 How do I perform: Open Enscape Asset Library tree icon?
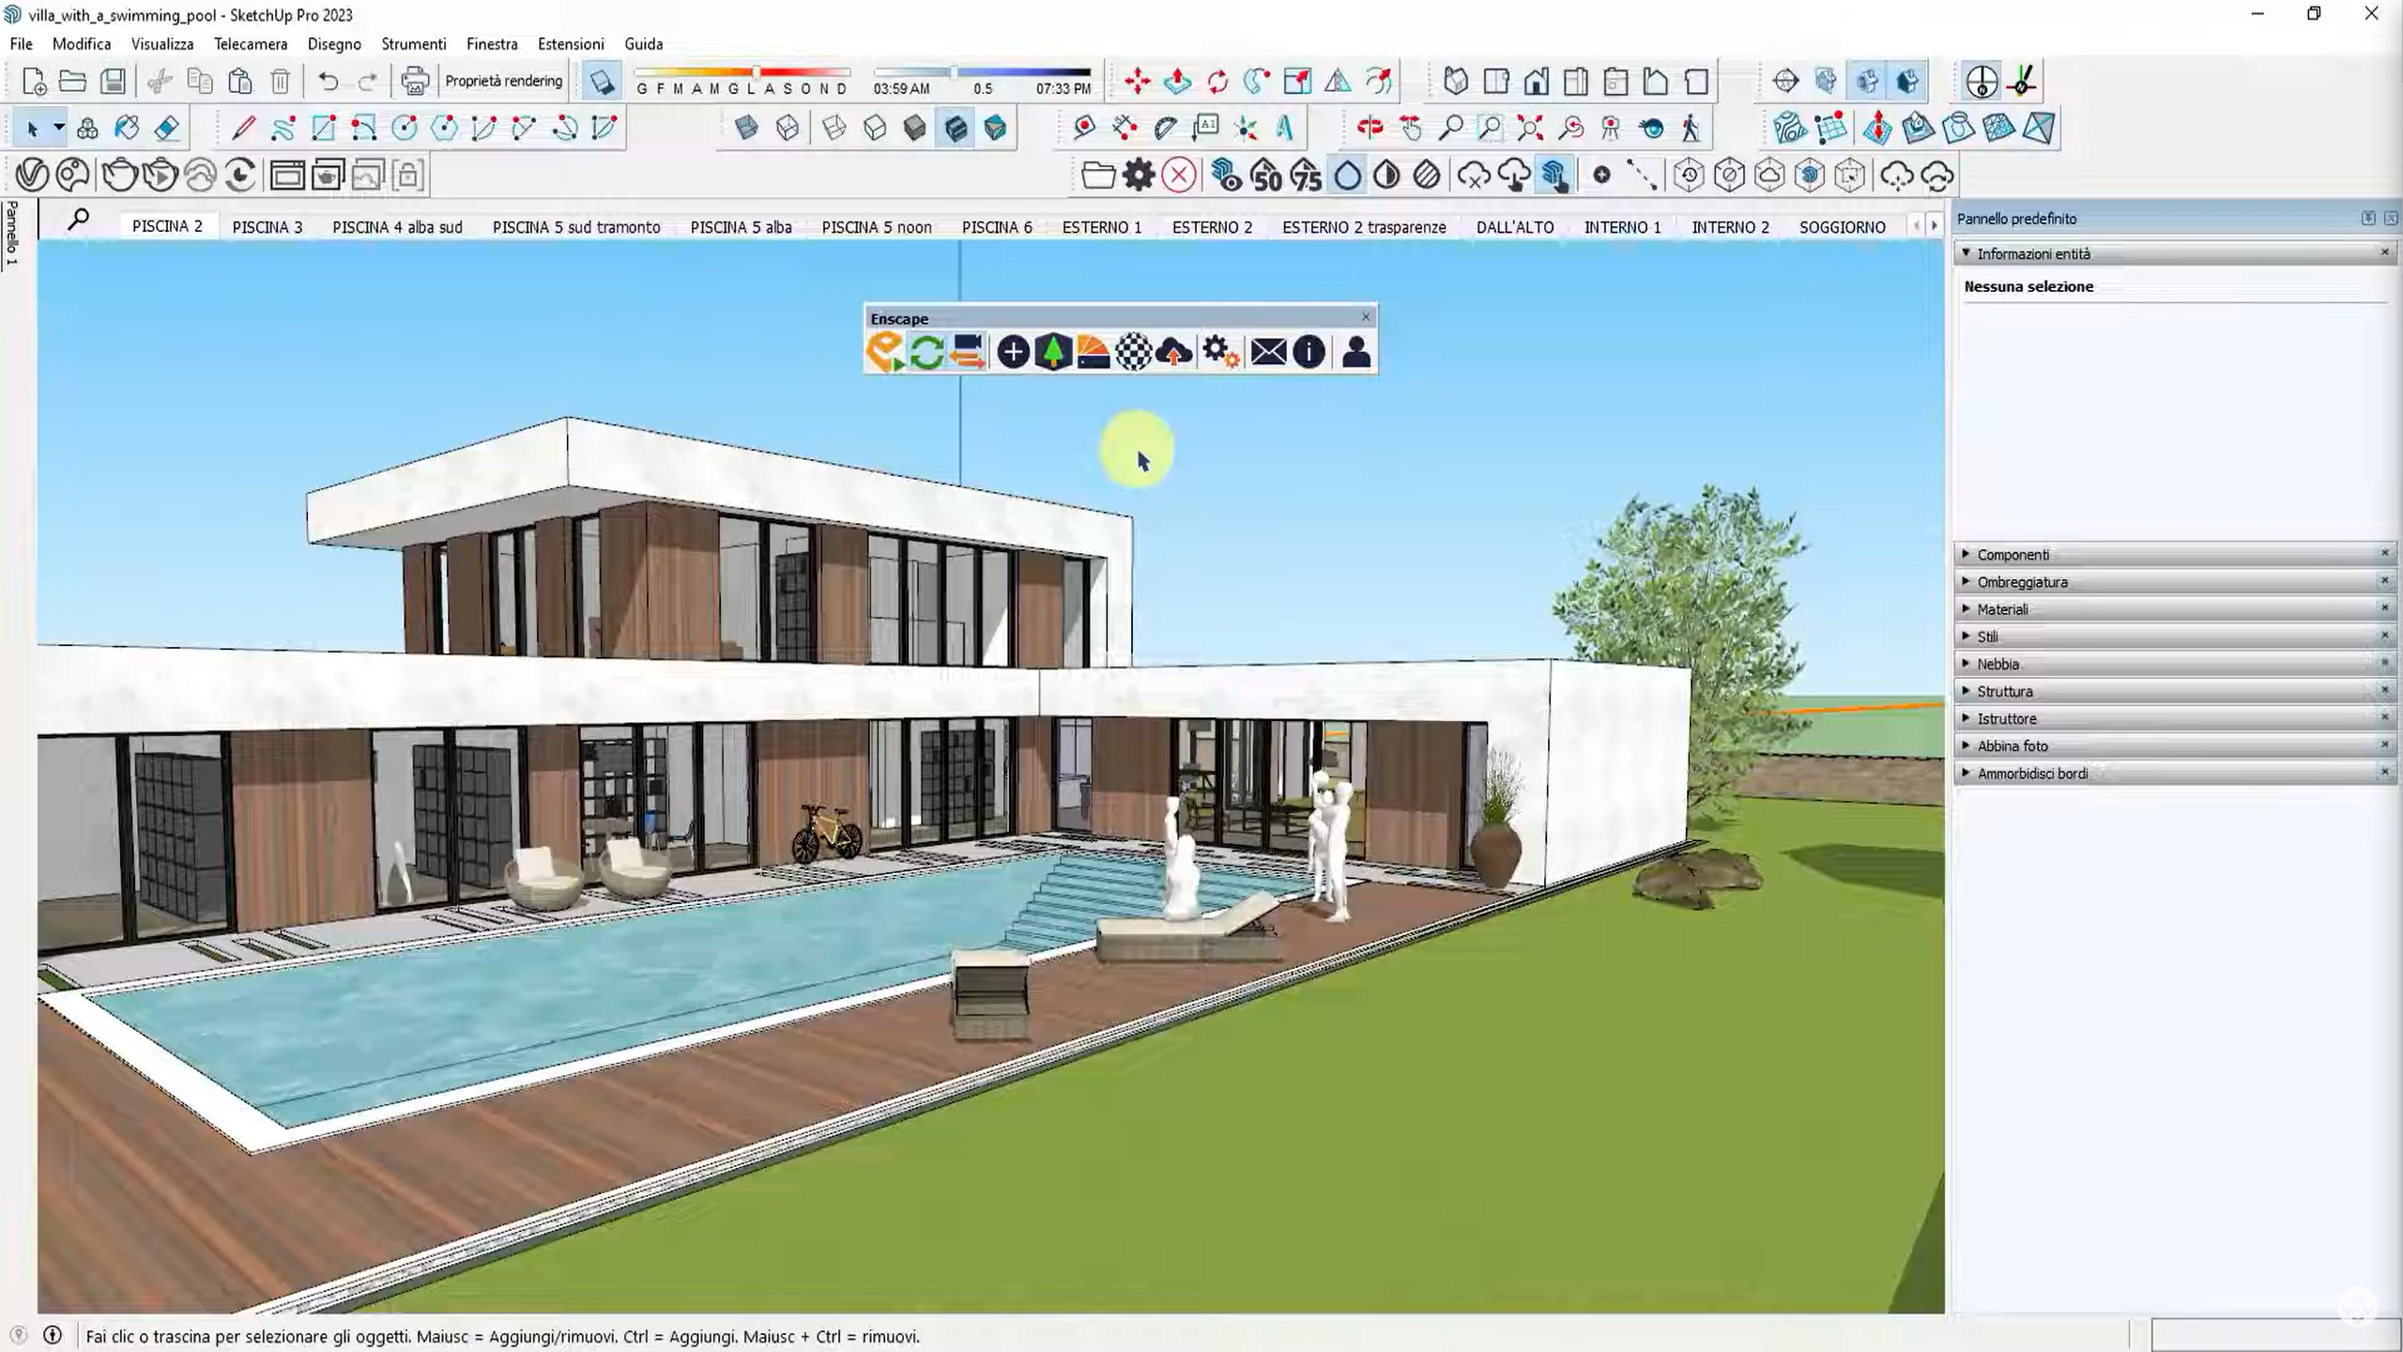pos(1053,352)
